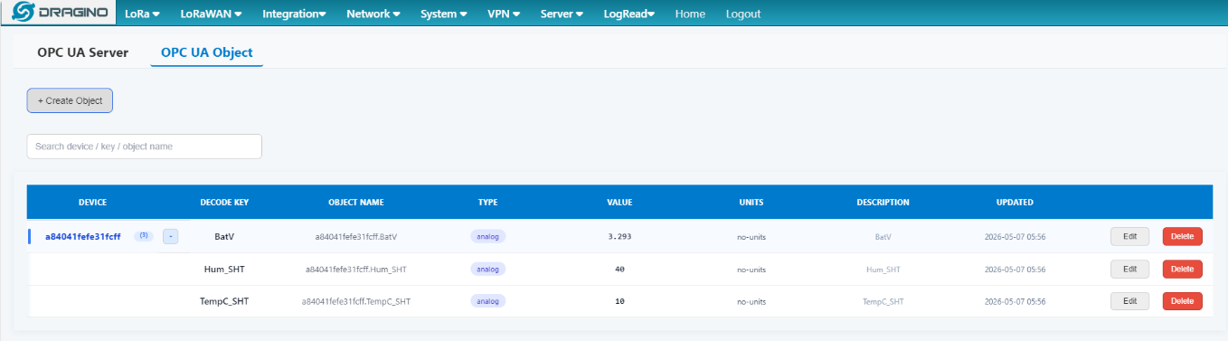Click the DESCRIPTION column header

pos(883,203)
